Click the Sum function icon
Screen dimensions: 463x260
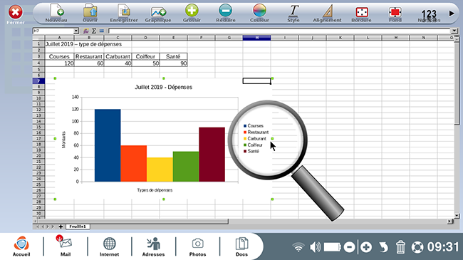94,31
